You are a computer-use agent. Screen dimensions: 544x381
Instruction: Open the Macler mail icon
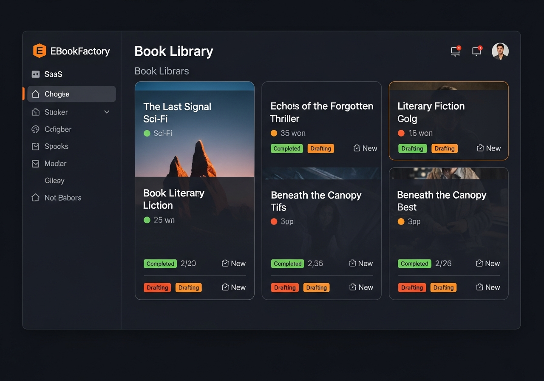click(36, 163)
